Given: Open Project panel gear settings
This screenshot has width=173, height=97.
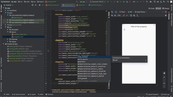Looking at the screenshot, I should (40, 5).
